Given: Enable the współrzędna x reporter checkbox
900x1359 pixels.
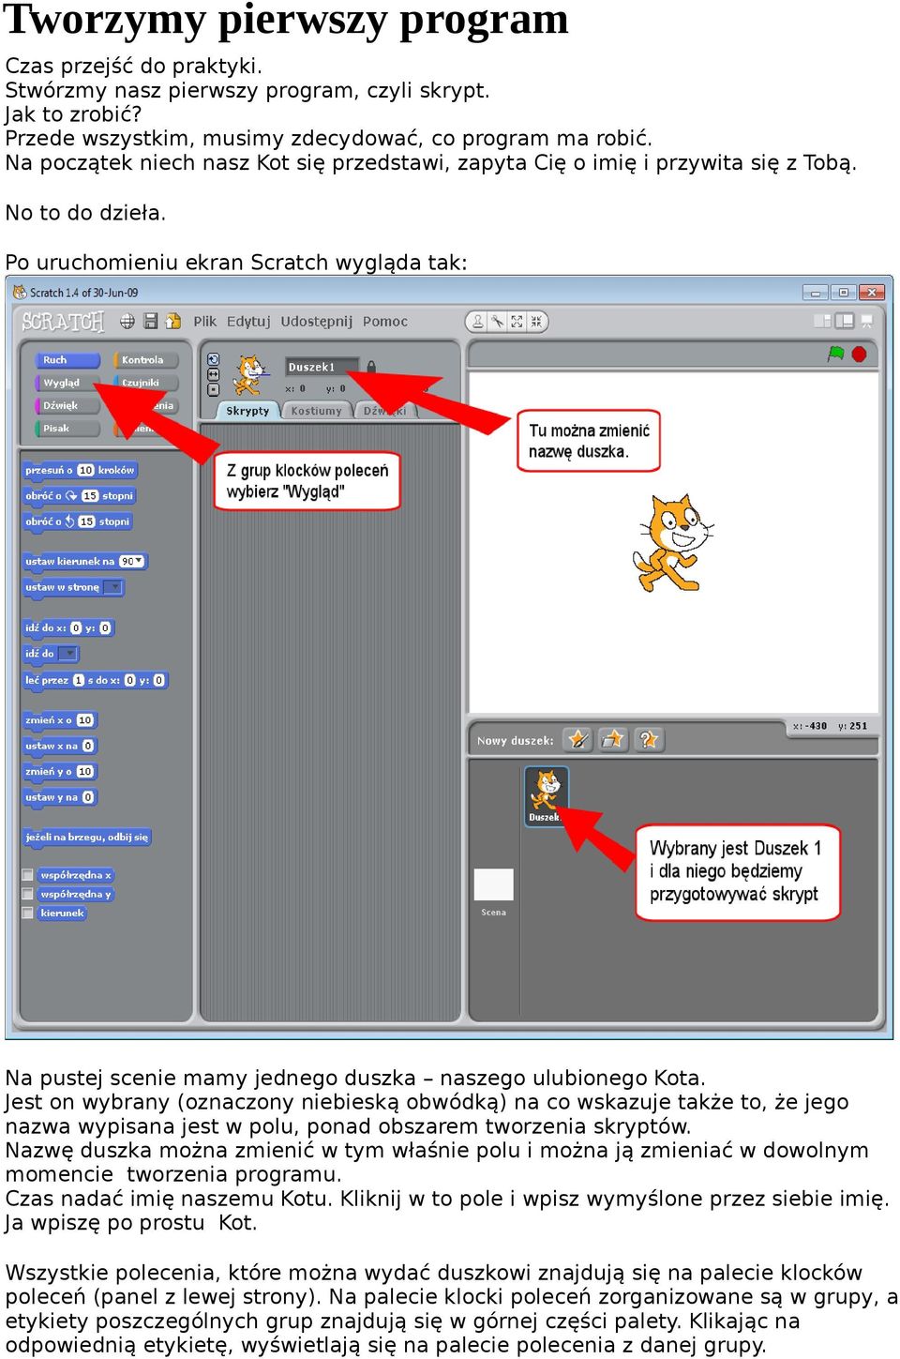Looking at the screenshot, I should (x=28, y=875).
